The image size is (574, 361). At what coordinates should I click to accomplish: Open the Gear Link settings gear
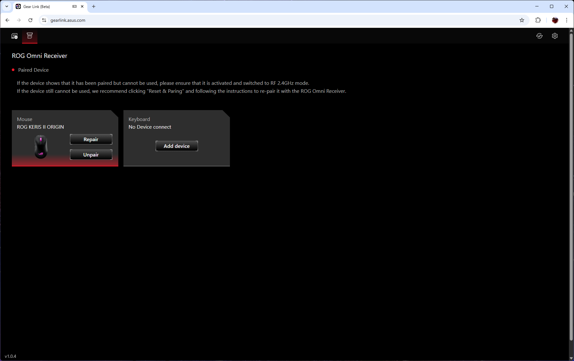click(555, 36)
